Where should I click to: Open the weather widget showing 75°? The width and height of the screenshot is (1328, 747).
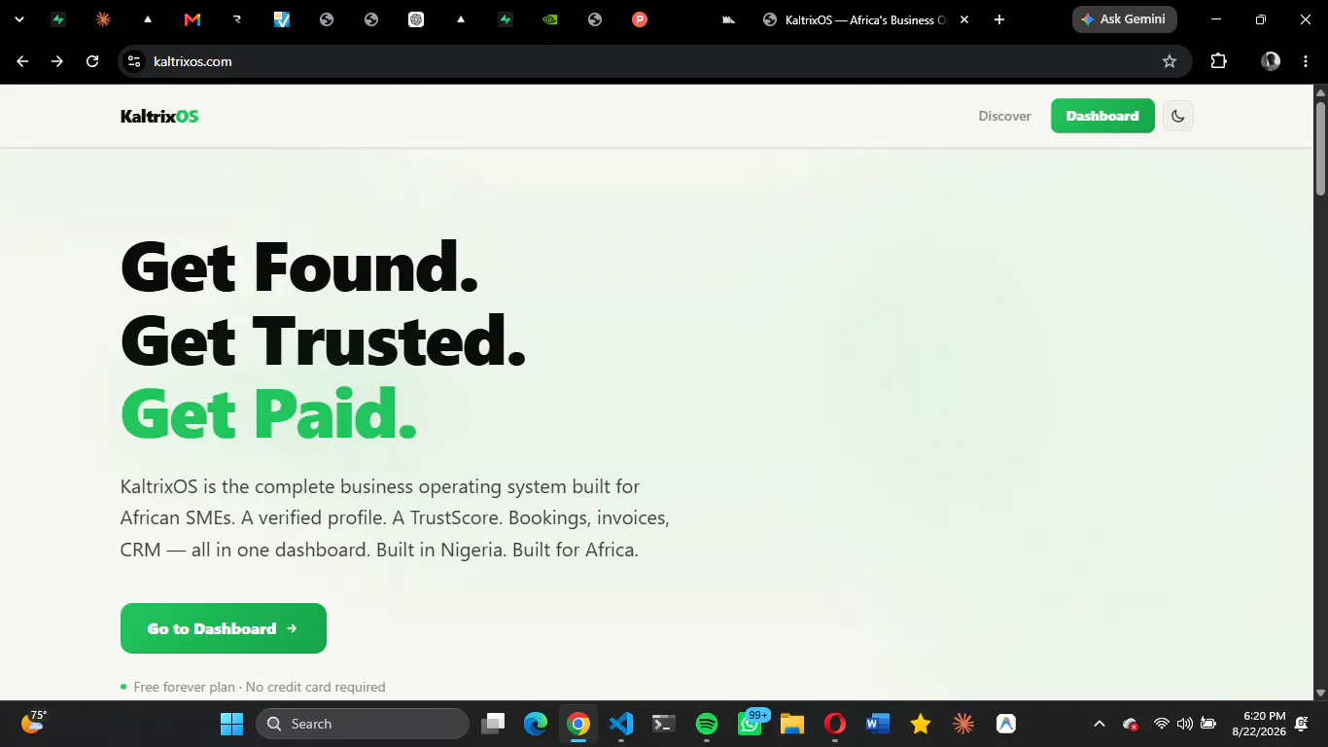point(34,723)
